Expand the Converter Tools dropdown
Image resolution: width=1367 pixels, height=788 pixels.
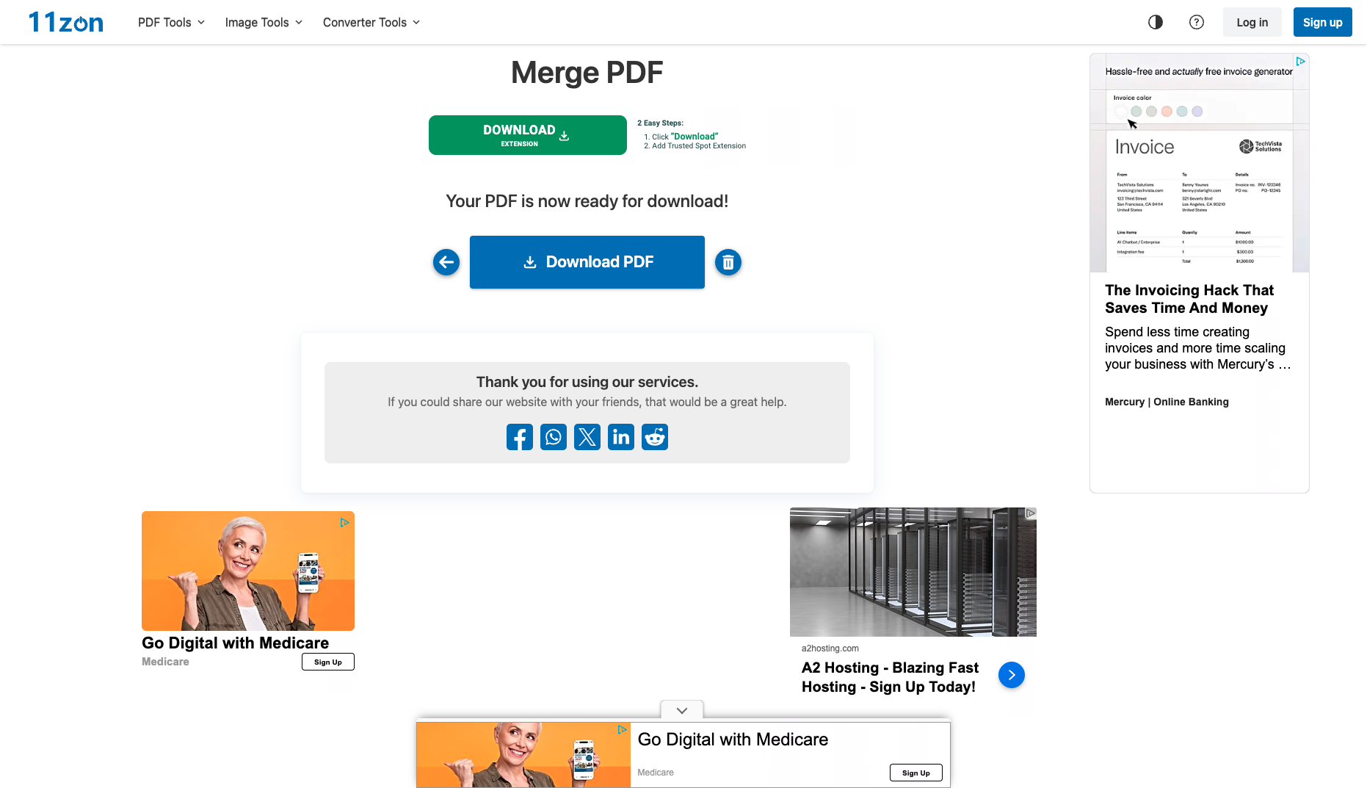point(371,23)
